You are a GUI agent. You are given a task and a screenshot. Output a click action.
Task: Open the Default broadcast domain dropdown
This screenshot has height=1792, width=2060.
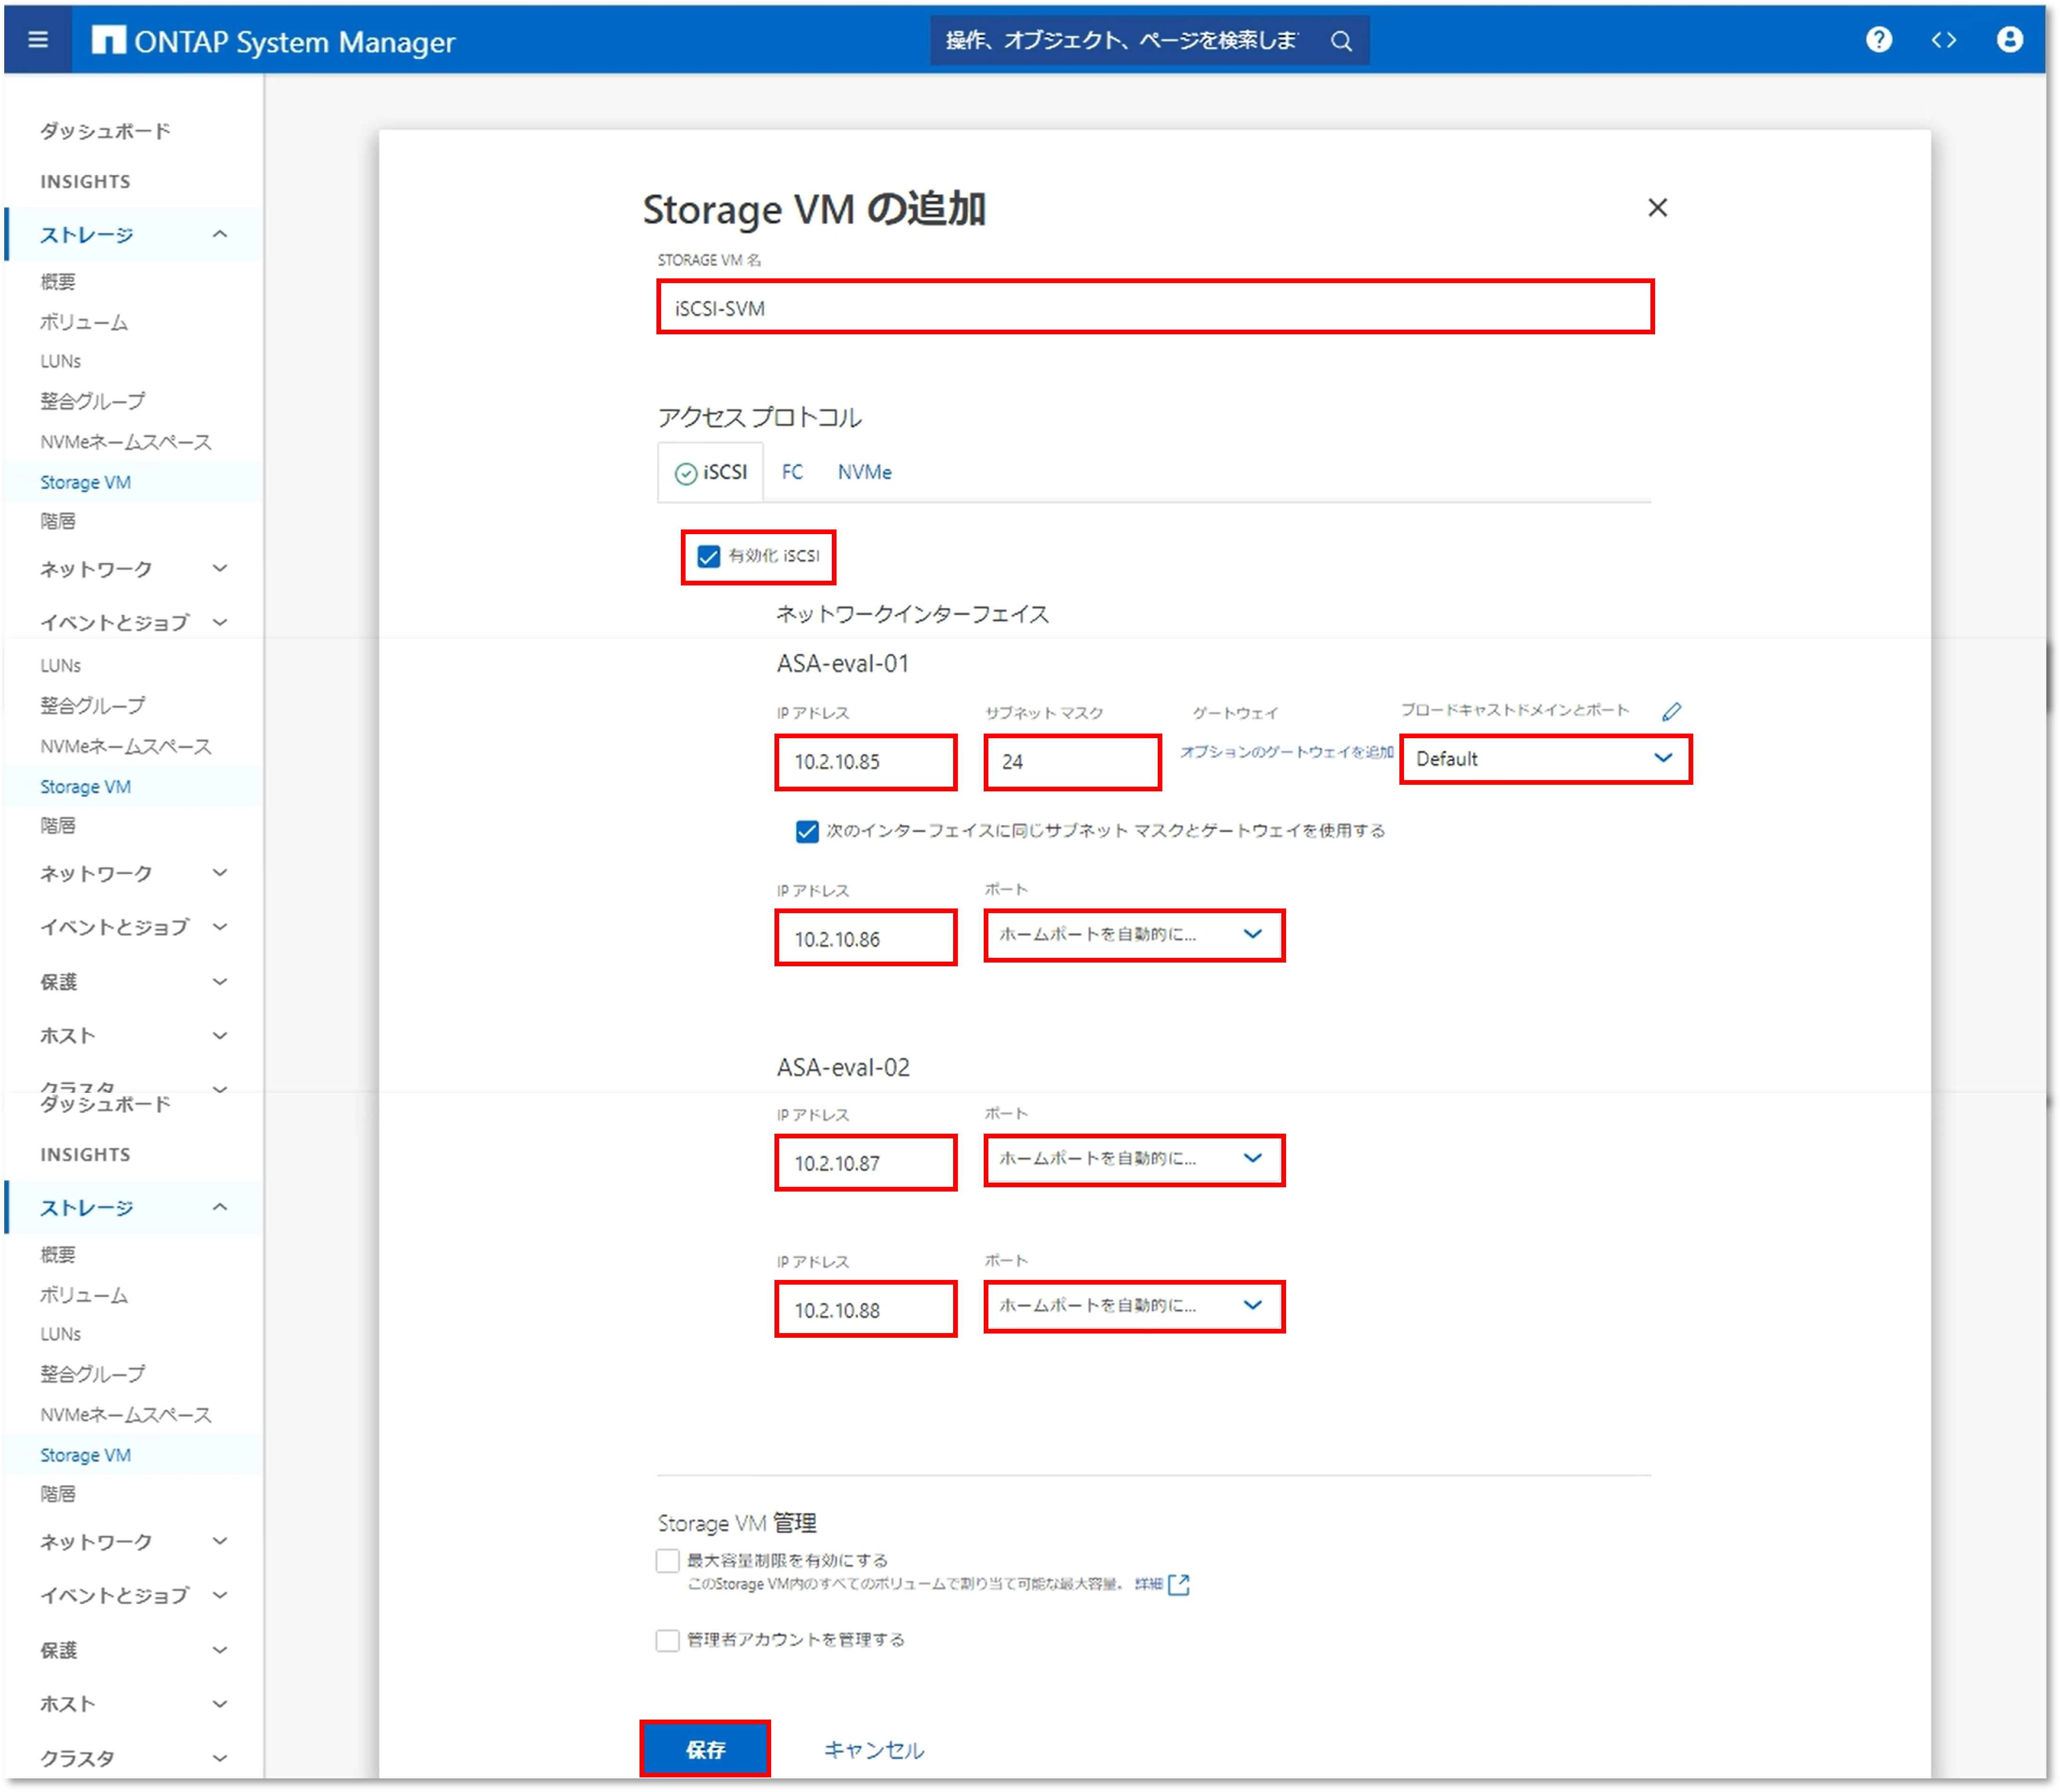[x=1546, y=760]
